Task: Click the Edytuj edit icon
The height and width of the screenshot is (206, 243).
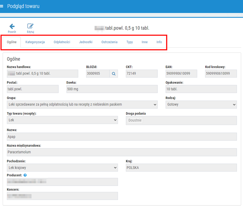Action: coord(30,27)
